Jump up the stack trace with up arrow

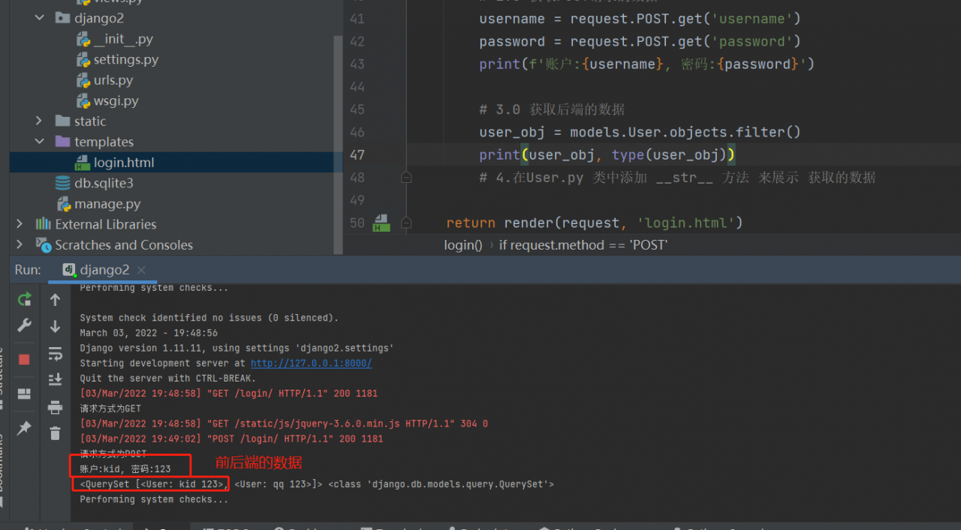(x=55, y=300)
